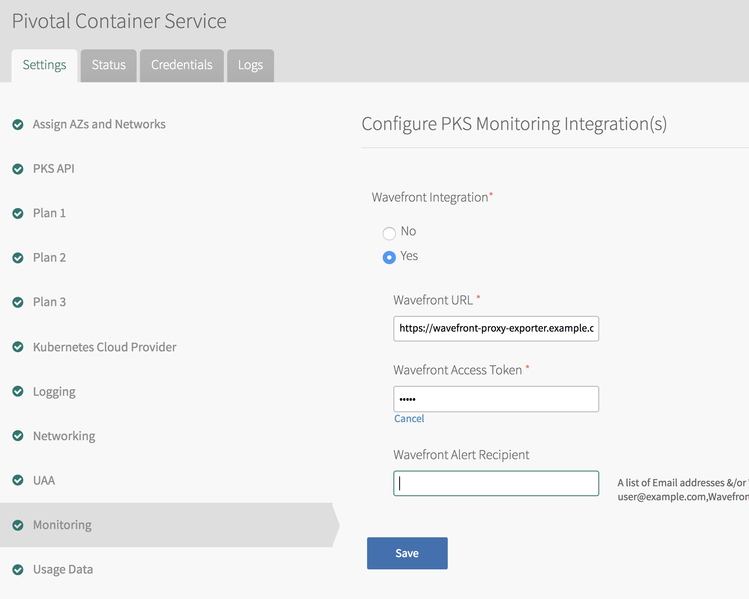Click the checkmark icon beside Monitoring
This screenshot has height=599, width=749.
click(x=18, y=525)
